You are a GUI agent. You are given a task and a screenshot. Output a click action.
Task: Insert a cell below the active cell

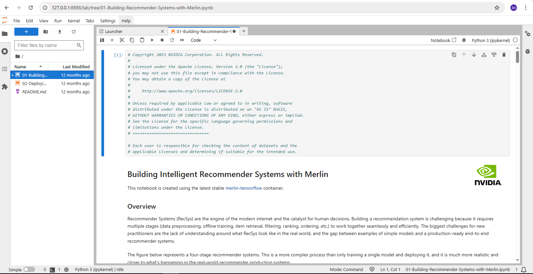pyautogui.click(x=494, y=55)
